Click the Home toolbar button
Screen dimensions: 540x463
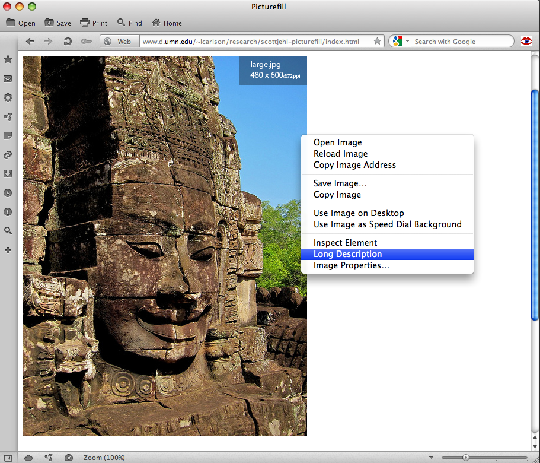167,23
